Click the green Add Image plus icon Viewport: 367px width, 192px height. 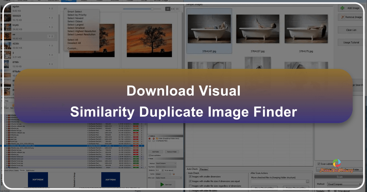pyautogui.click(x=342, y=8)
